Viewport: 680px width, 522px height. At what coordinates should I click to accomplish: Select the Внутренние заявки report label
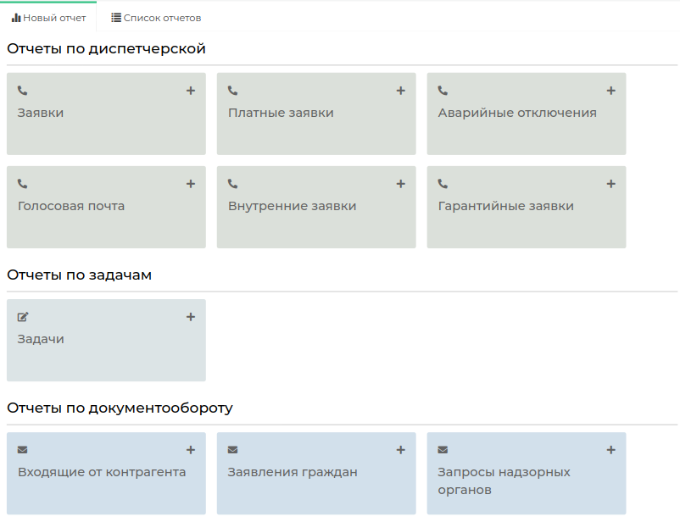[292, 206]
